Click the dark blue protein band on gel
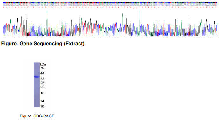This screenshot has width=219, height=120. pyautogui.click(x=37, y=77)
